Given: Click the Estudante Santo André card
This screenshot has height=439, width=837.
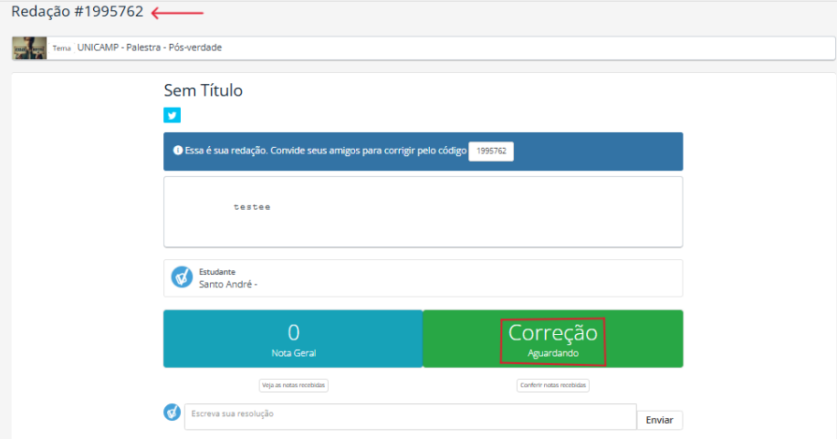Looking at the screenshot, I should click(424, 278).
